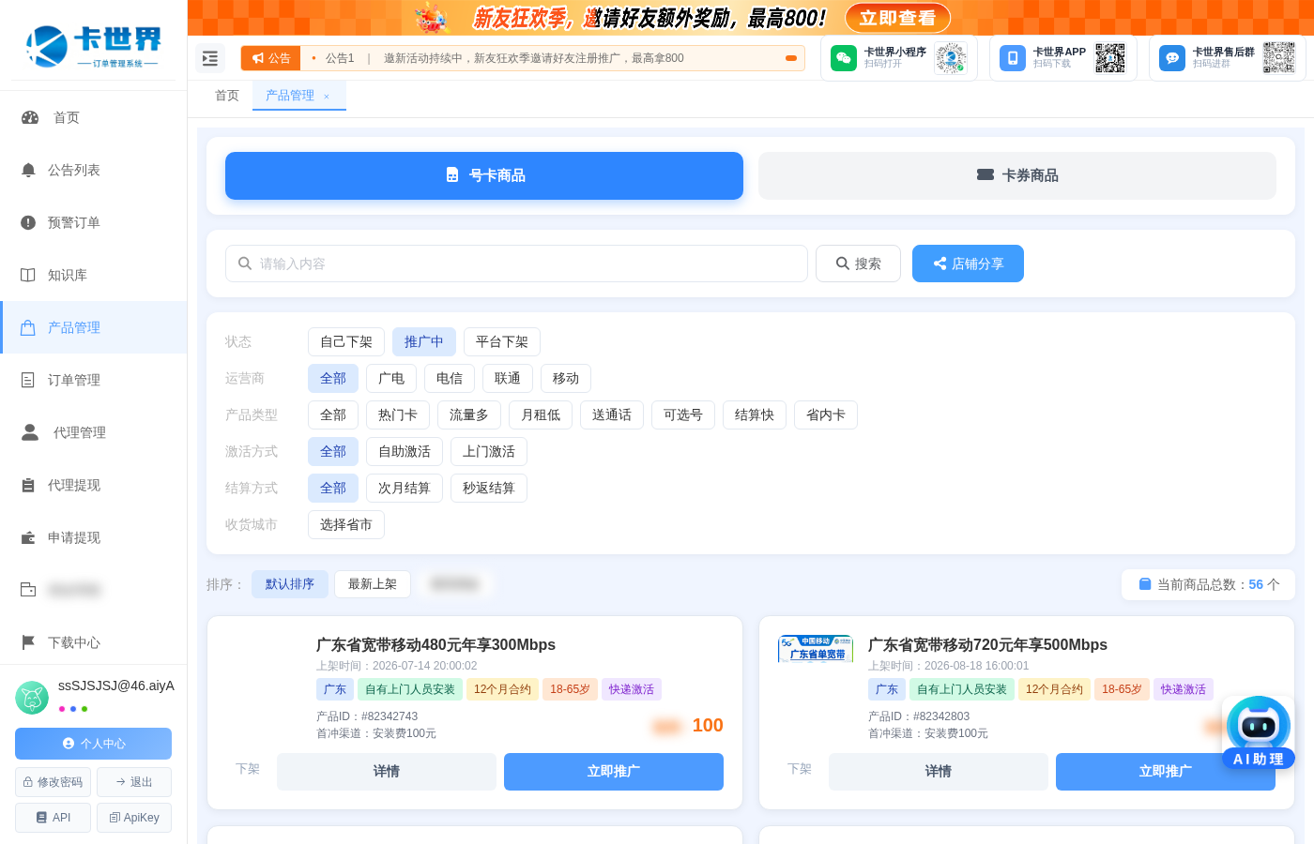Collapse the sidebar with the menu fold icon

point(210,58)
